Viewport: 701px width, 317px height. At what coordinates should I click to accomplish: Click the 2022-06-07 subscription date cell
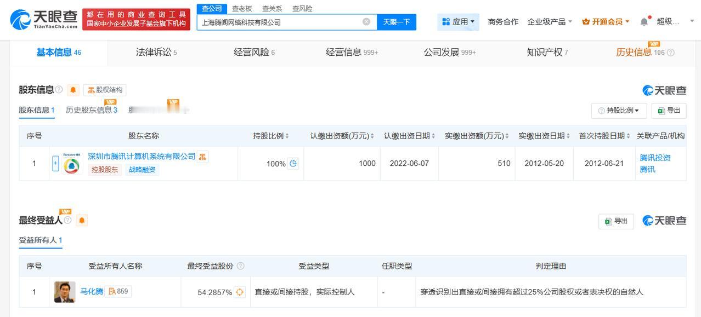pos(409,163)
